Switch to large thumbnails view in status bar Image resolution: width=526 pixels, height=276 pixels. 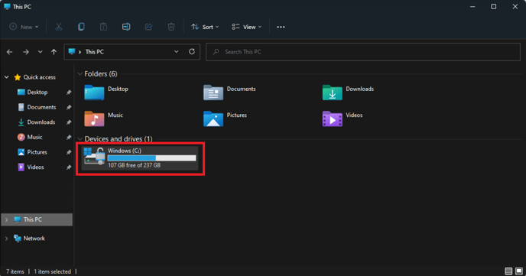pos(519,271)
